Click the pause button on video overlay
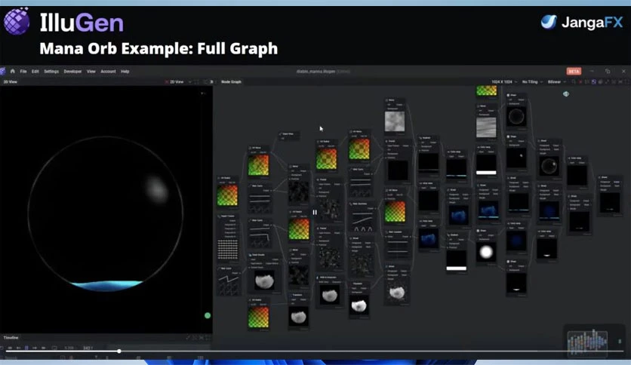This screenshot has width=631, height=365. [315, 212]
